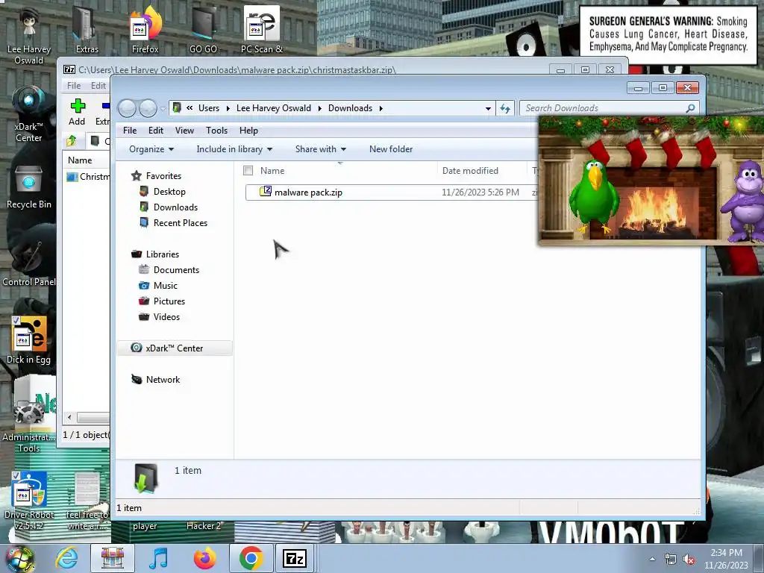Click the up-folder icon in 7-Zip window
Image resolution: width=764 pixels, height=573 pixels.
coord(72,141)
